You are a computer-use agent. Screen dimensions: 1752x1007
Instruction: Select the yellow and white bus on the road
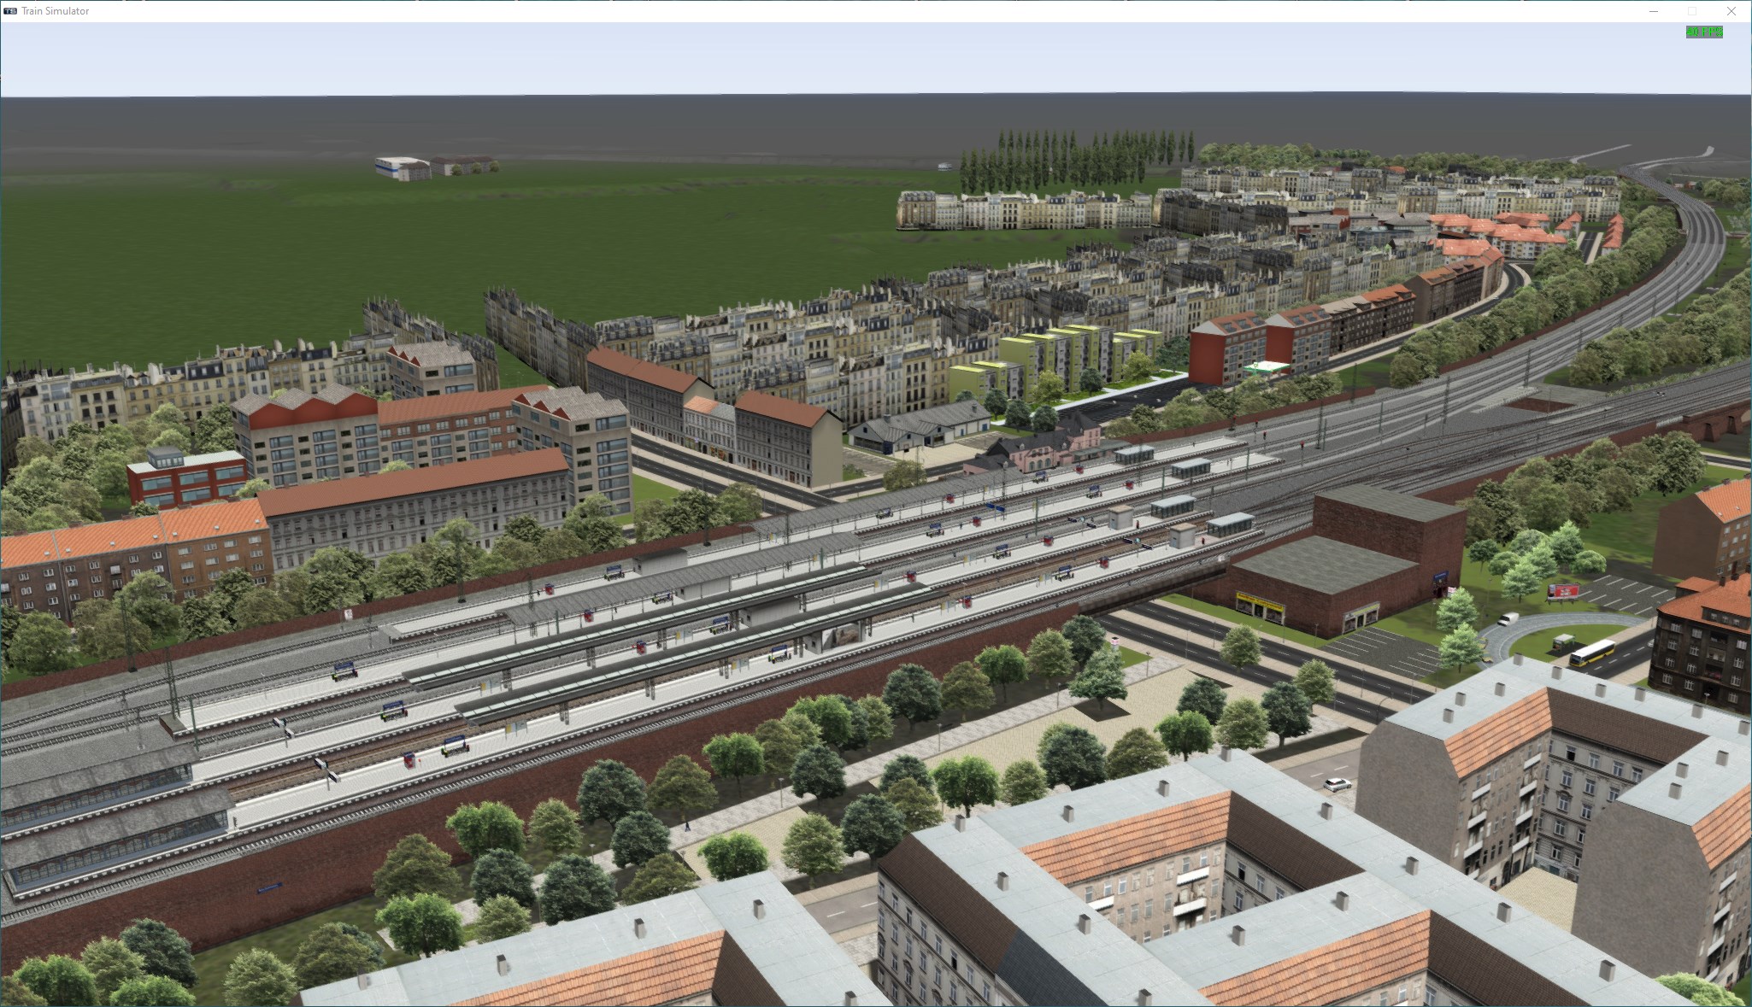(x=1591, y=653)
